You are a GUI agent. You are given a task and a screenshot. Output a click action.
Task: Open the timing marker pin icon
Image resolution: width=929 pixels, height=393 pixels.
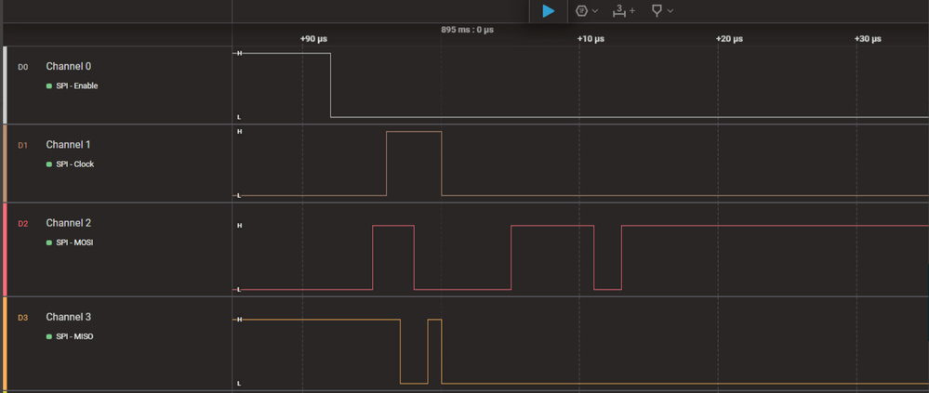tap(657, 10)
